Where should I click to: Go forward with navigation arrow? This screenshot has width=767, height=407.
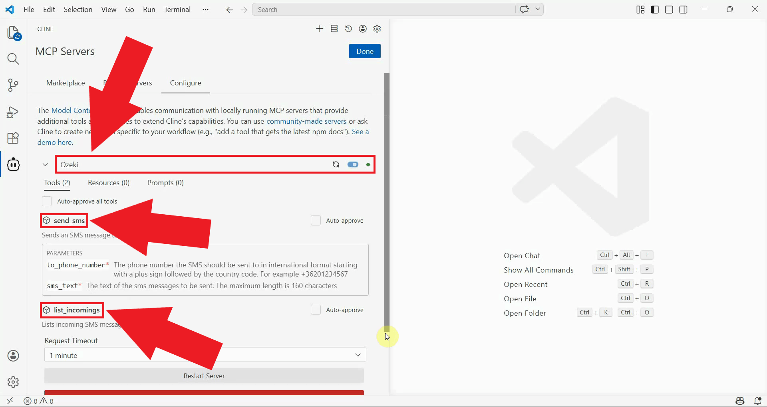[244, 10]
